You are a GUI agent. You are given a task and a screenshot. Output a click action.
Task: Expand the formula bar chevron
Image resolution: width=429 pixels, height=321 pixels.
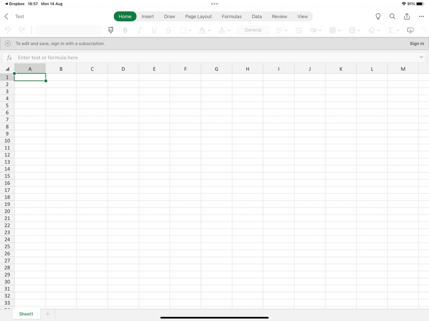pos(421,57)
